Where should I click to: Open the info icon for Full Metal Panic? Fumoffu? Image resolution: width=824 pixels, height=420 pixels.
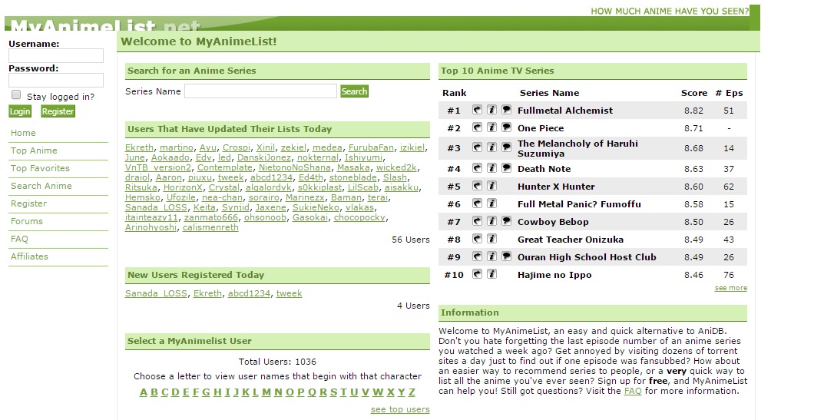[492, 204]
